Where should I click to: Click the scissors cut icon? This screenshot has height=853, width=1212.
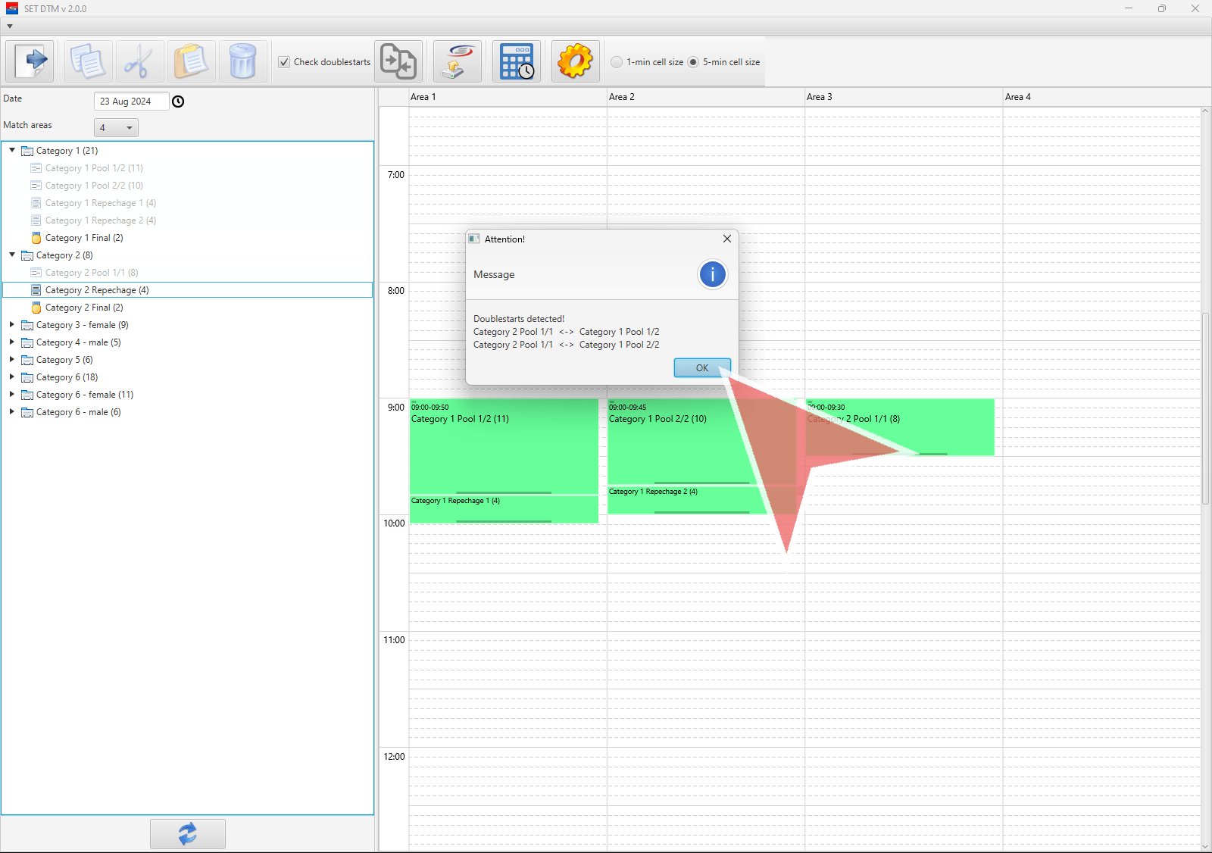(139, 61)
